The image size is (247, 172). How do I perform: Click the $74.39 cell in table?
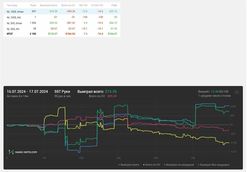[53, 11]
